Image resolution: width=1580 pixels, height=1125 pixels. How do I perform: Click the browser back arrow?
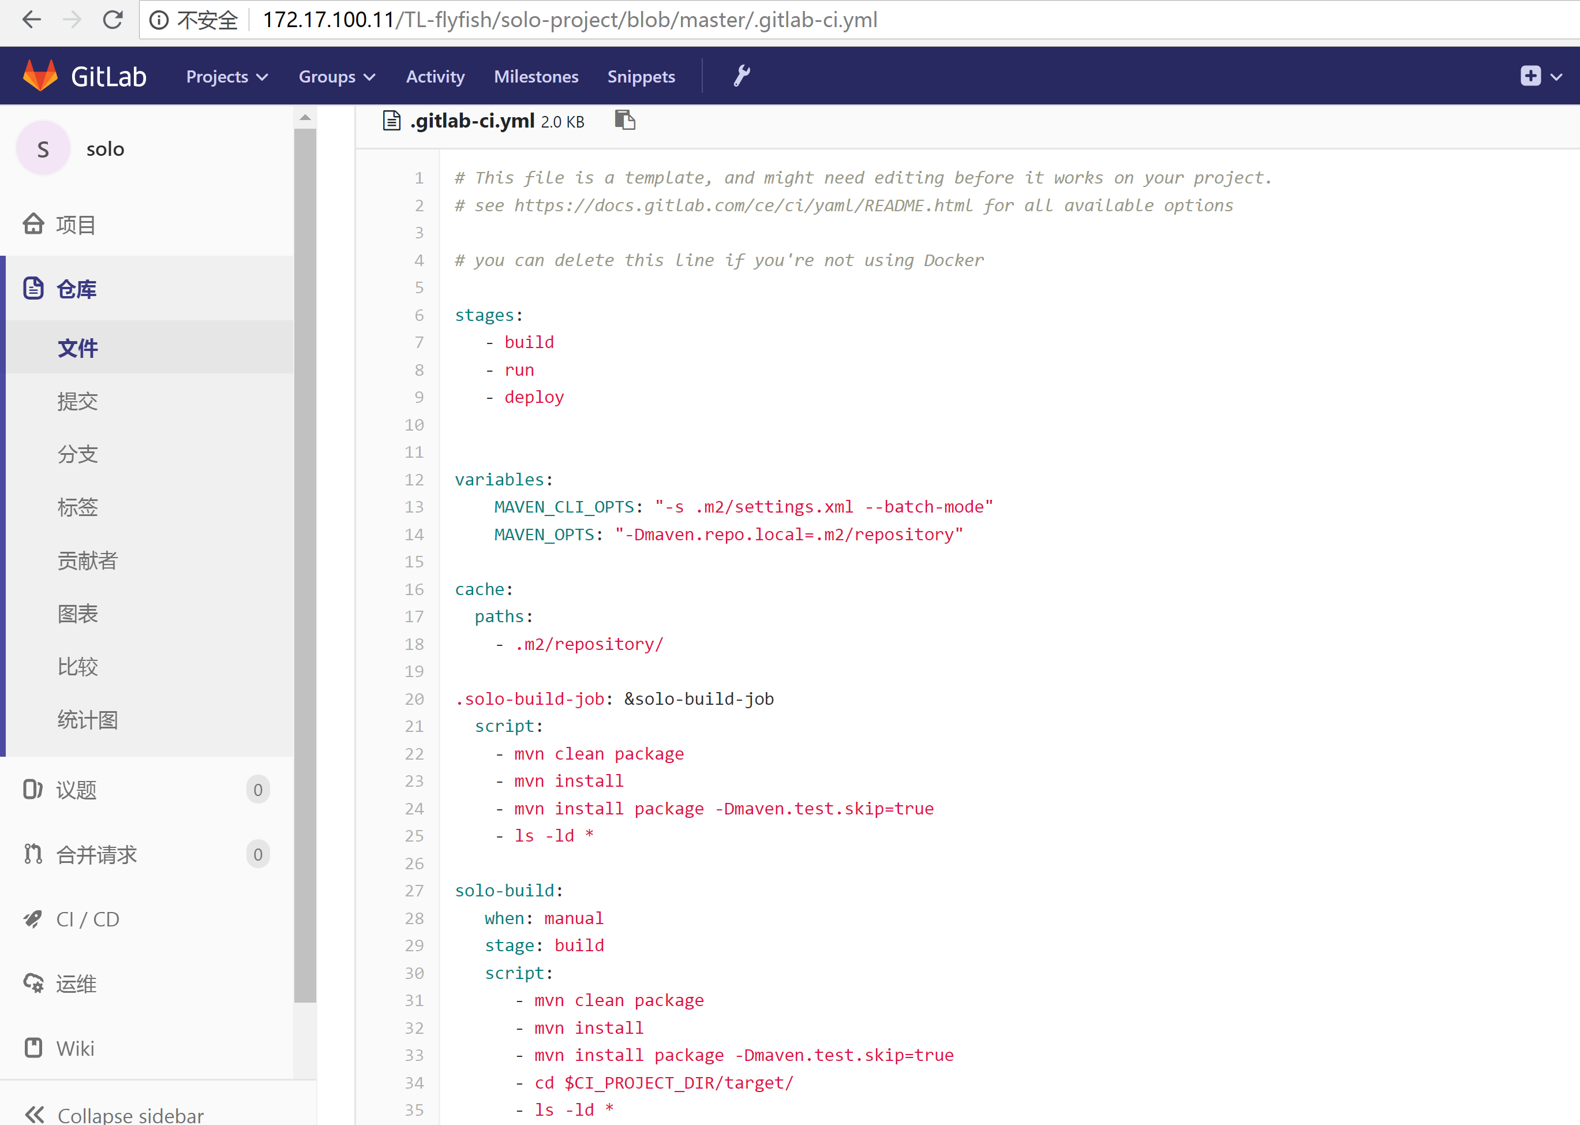pos(31,20)
